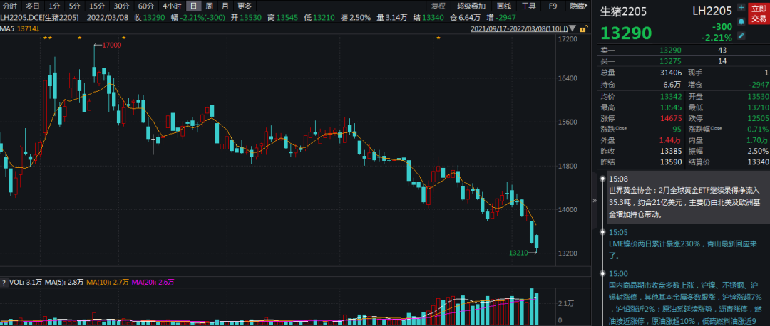Click the 总量 31406 value

click(670, 73)
